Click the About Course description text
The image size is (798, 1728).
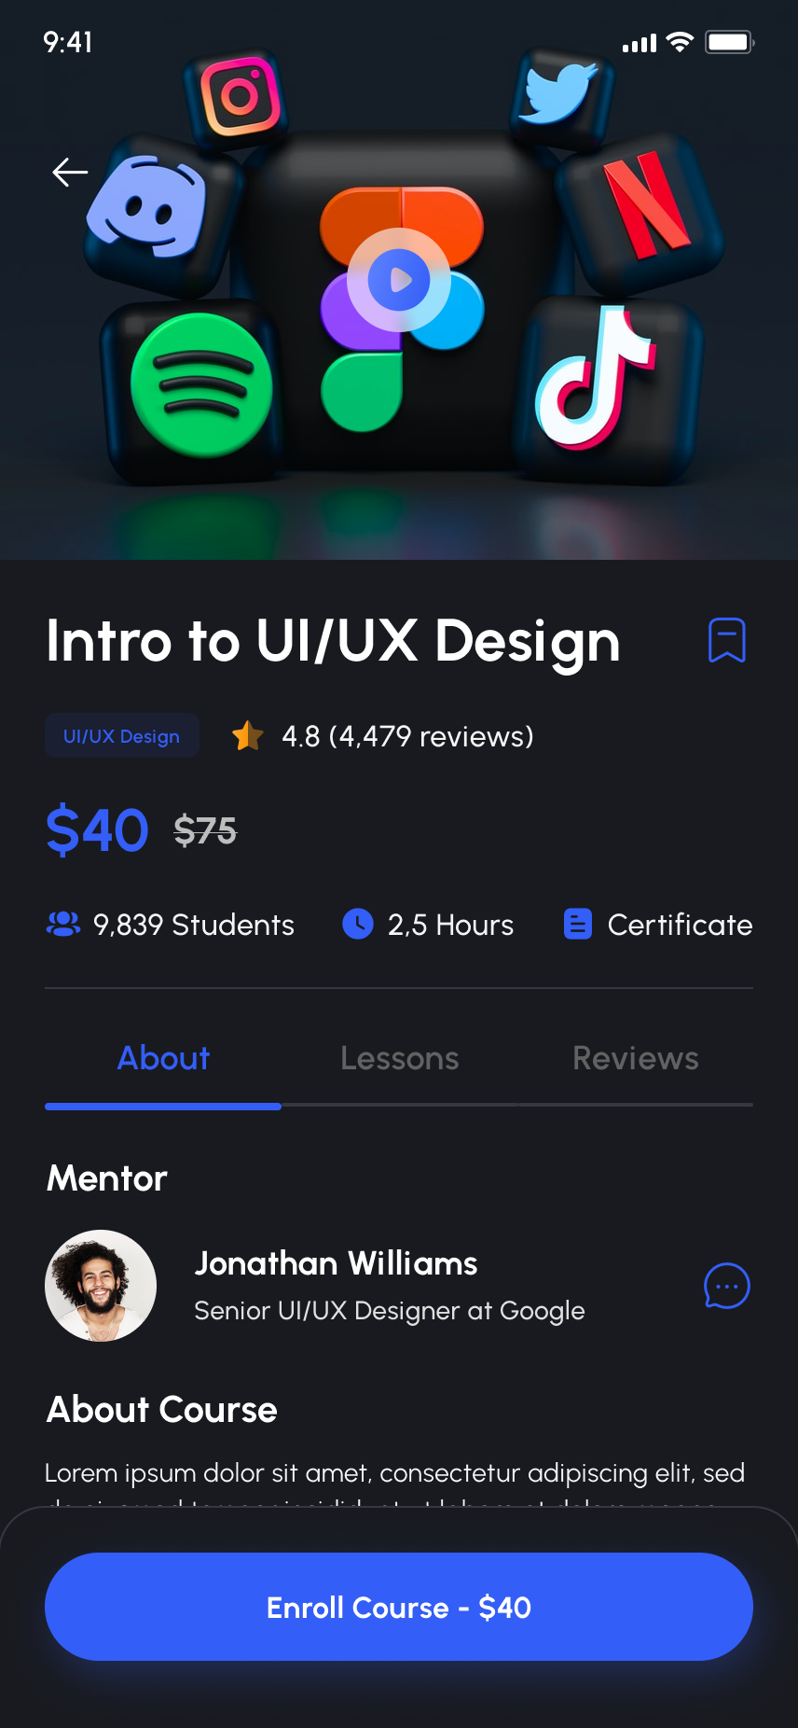coord(394,1473)
